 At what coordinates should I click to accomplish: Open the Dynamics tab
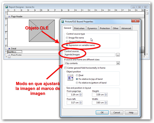click(92, 28)
